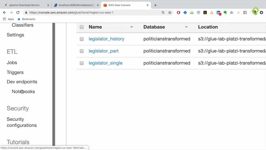Image resolution: width=266 pixels, height=150 pixels.
Task: Open the Chrome profile avatar icon
Action: (x=255, y=12)
